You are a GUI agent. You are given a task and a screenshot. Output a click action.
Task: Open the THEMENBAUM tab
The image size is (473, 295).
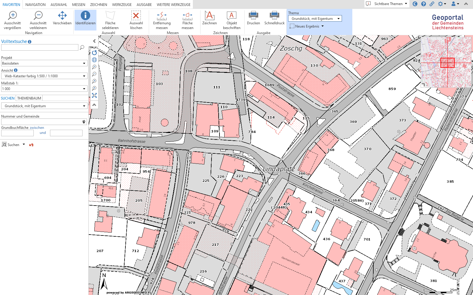coord(29,98)
